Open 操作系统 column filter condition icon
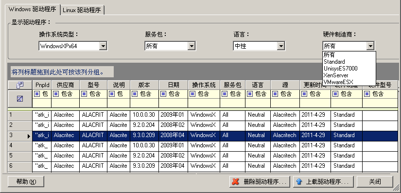 (192, 94)
